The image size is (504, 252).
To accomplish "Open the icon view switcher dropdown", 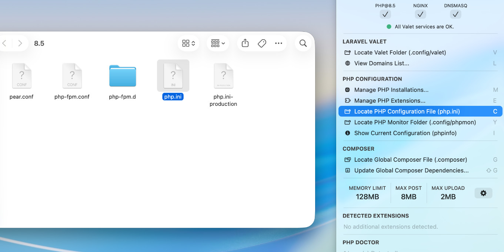I will 188,43.
